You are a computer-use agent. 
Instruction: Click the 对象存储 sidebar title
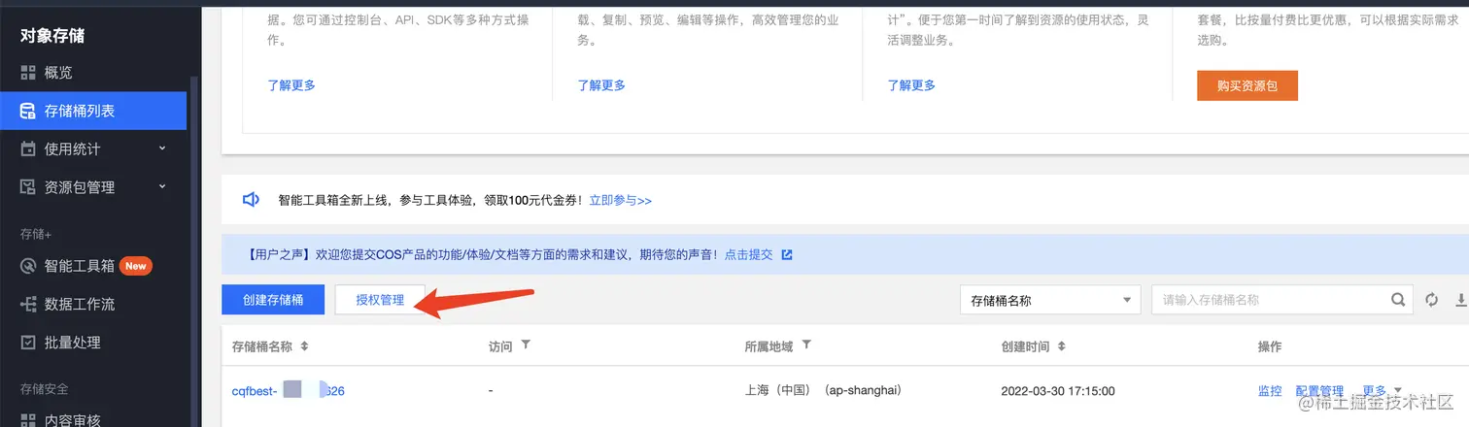click(52, 36)
